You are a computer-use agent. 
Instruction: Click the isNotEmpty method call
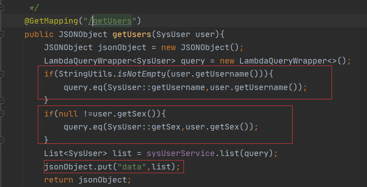coord(141,74)
